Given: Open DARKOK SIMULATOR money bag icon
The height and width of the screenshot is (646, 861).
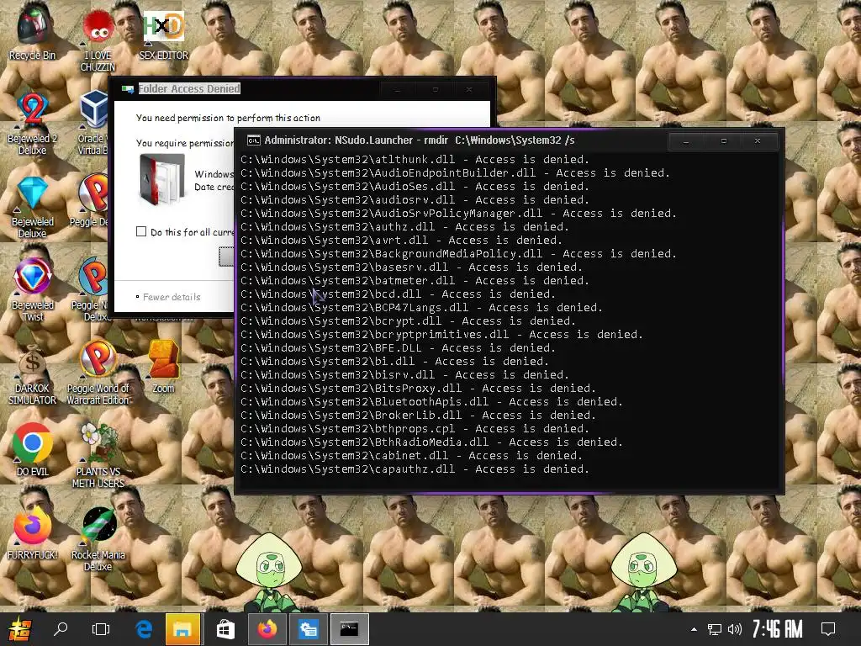Looking at the screenshot, I should (33, 374).
